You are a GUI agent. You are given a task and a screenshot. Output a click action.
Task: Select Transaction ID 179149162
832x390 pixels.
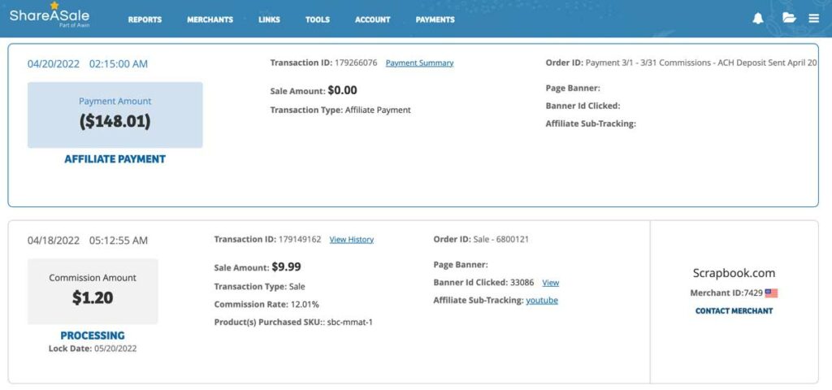pyautogui.click(x=267, y=240)
